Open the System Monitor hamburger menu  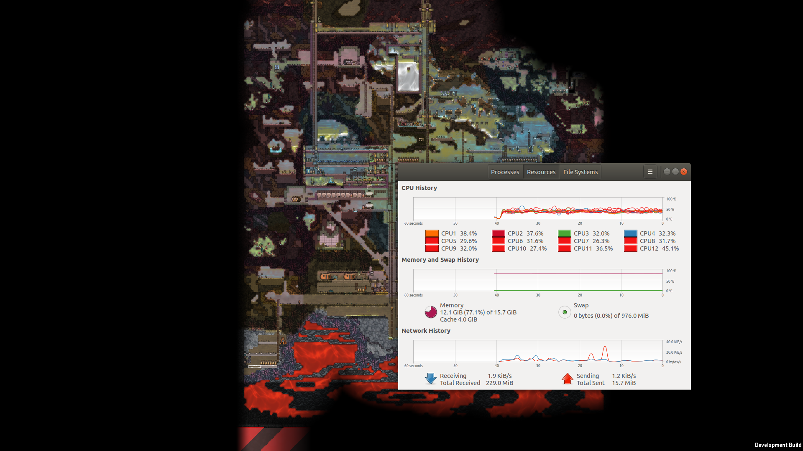point(650,172)
